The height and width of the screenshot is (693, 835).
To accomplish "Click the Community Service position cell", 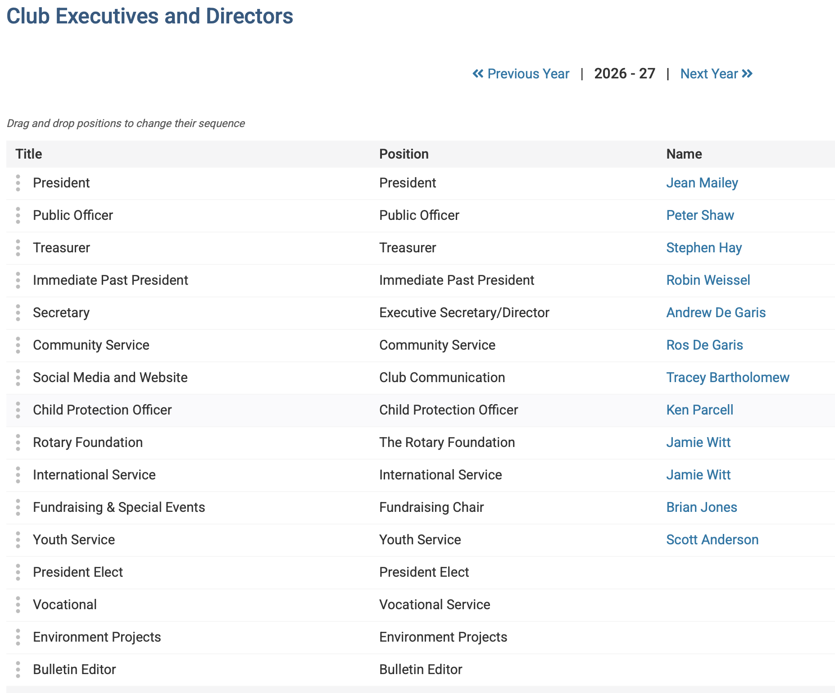I will [437, 345].
